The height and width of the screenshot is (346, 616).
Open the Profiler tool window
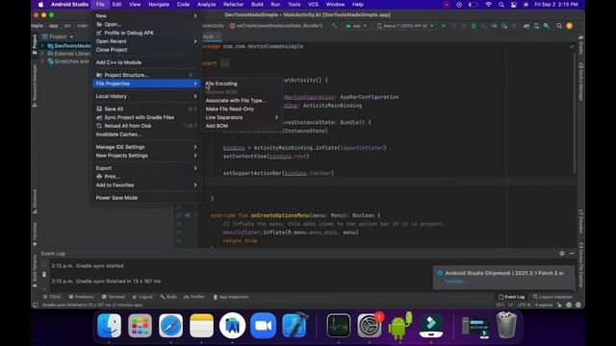pyautogui.click(x=194, y=297)
